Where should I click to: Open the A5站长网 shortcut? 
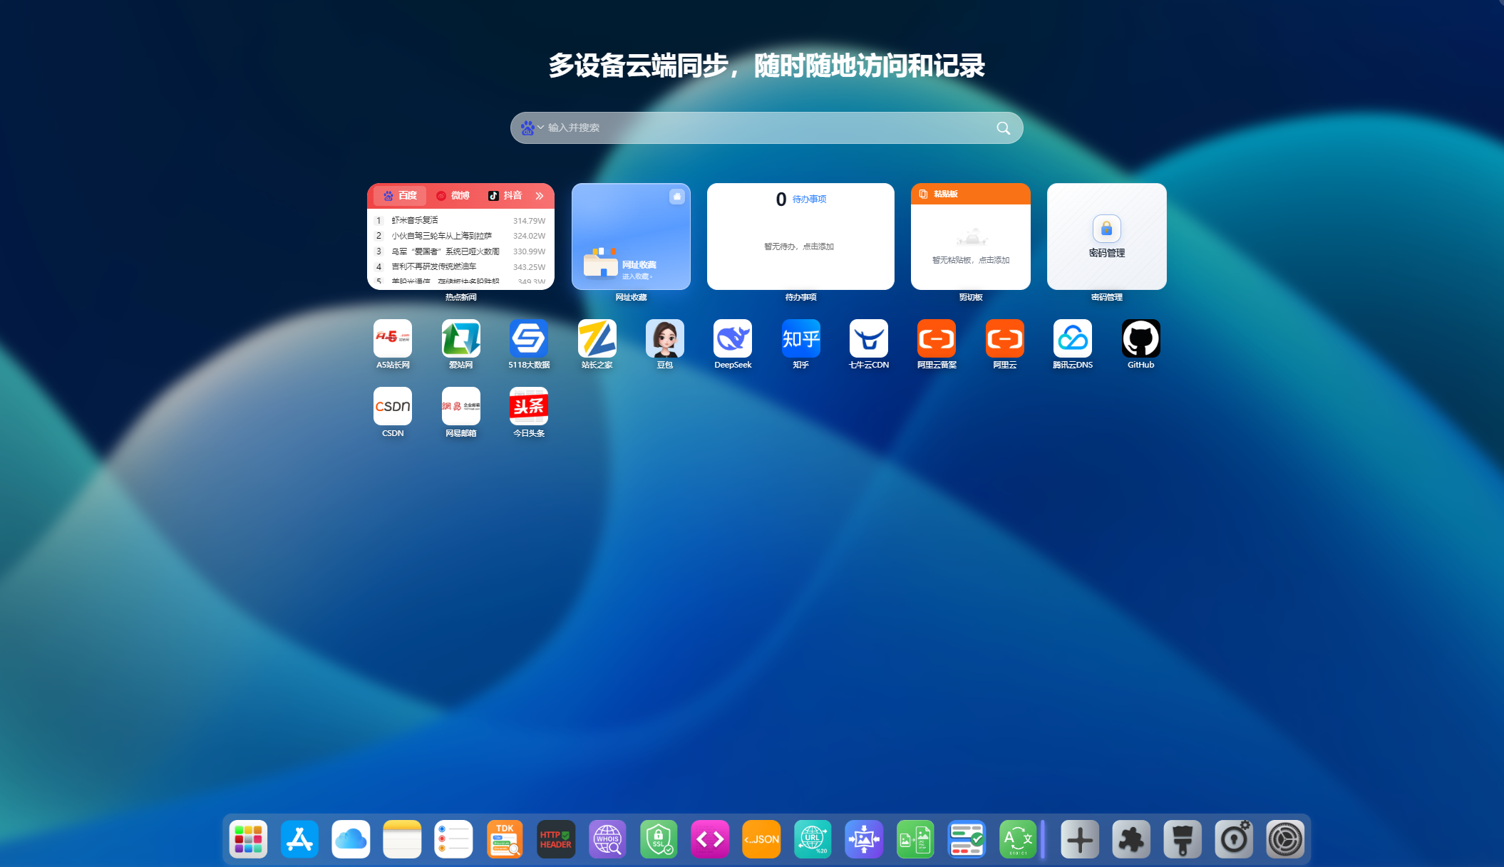(393, 338)
